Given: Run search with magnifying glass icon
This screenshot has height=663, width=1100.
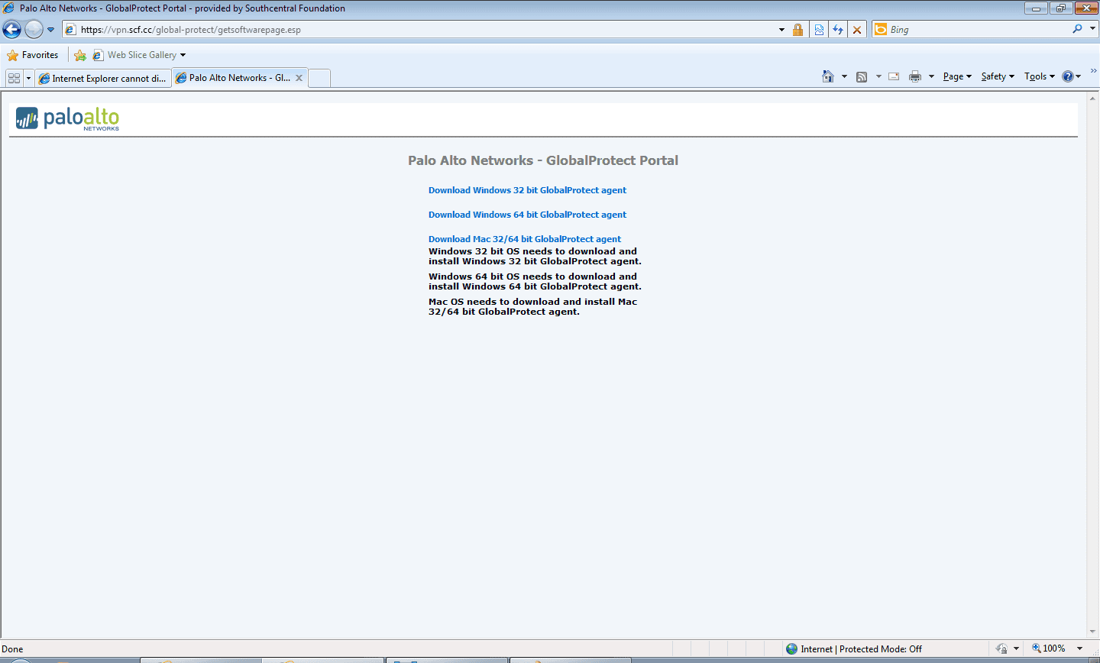Looking at the screenshot, I should click(x=1077, y=29).
